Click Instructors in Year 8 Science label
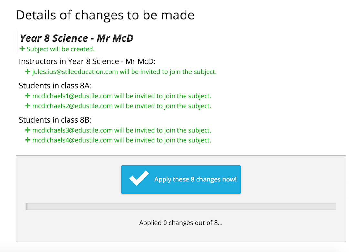362x252 pixels. [87, 61]
